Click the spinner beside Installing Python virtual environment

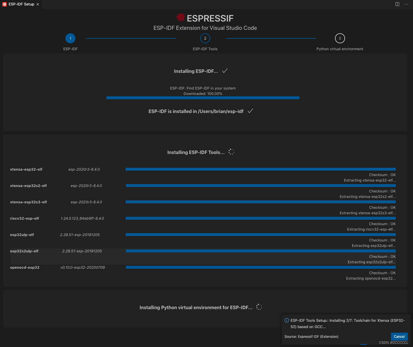[259, 307]
